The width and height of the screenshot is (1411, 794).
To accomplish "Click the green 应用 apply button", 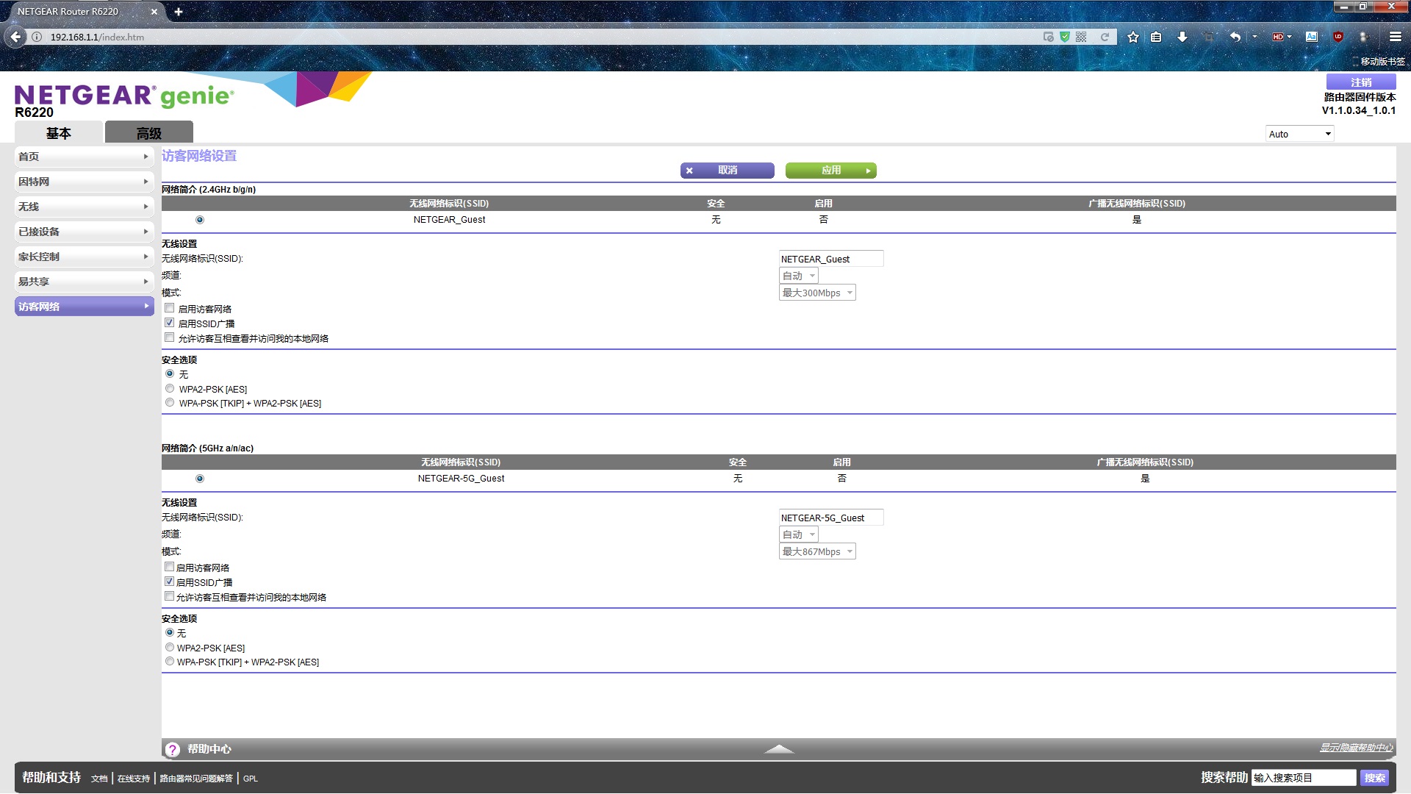I will tap(830, 171).
